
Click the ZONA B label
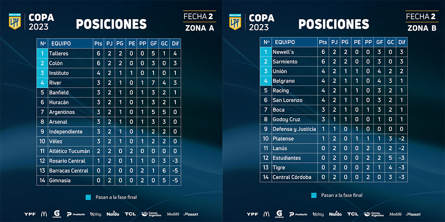(422, 28)
